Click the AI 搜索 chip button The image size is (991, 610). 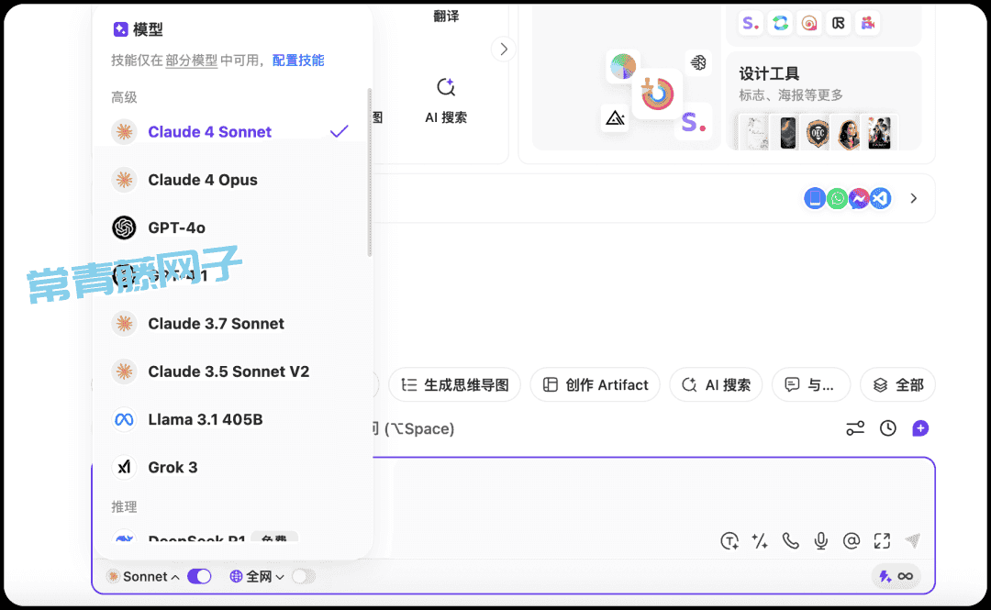(x=716, y=385)
